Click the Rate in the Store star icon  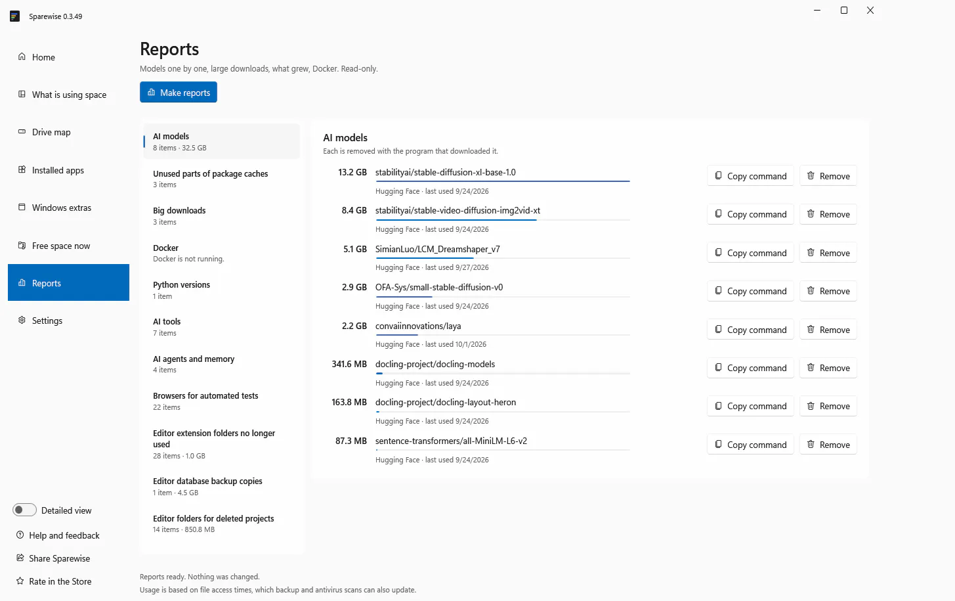20,581
